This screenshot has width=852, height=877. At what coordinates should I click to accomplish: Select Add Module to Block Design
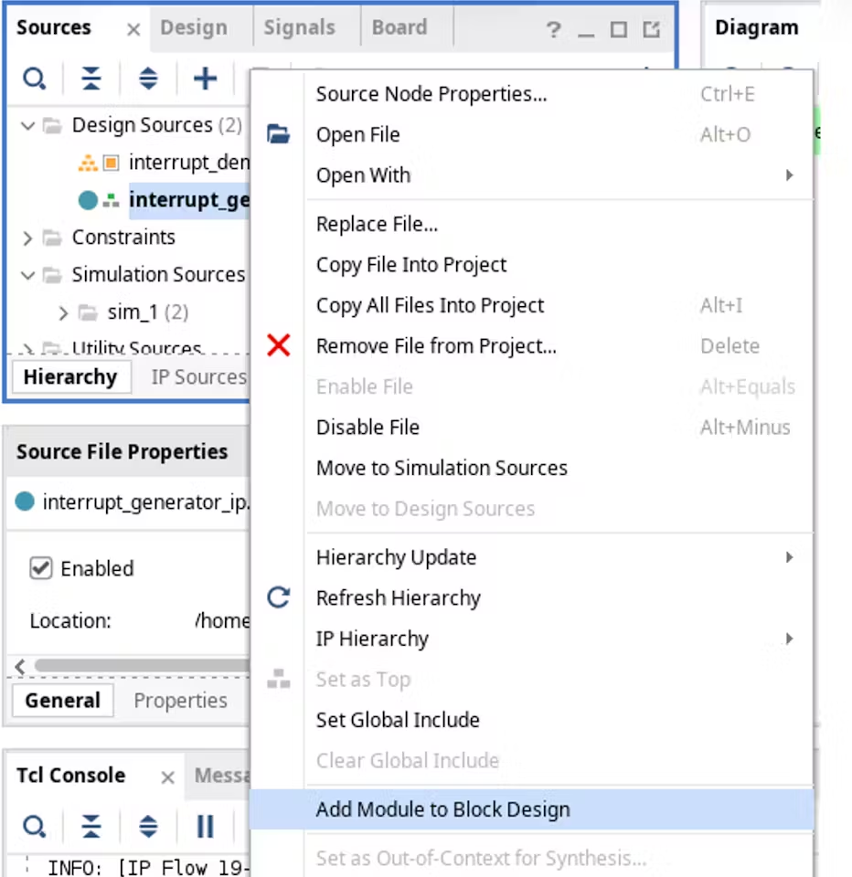coord(442,809)
